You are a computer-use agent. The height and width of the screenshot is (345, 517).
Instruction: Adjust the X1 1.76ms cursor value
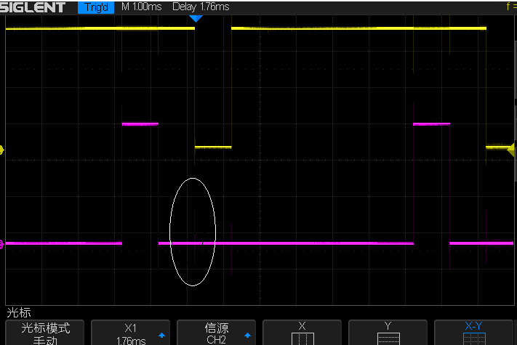pos(129,333)
